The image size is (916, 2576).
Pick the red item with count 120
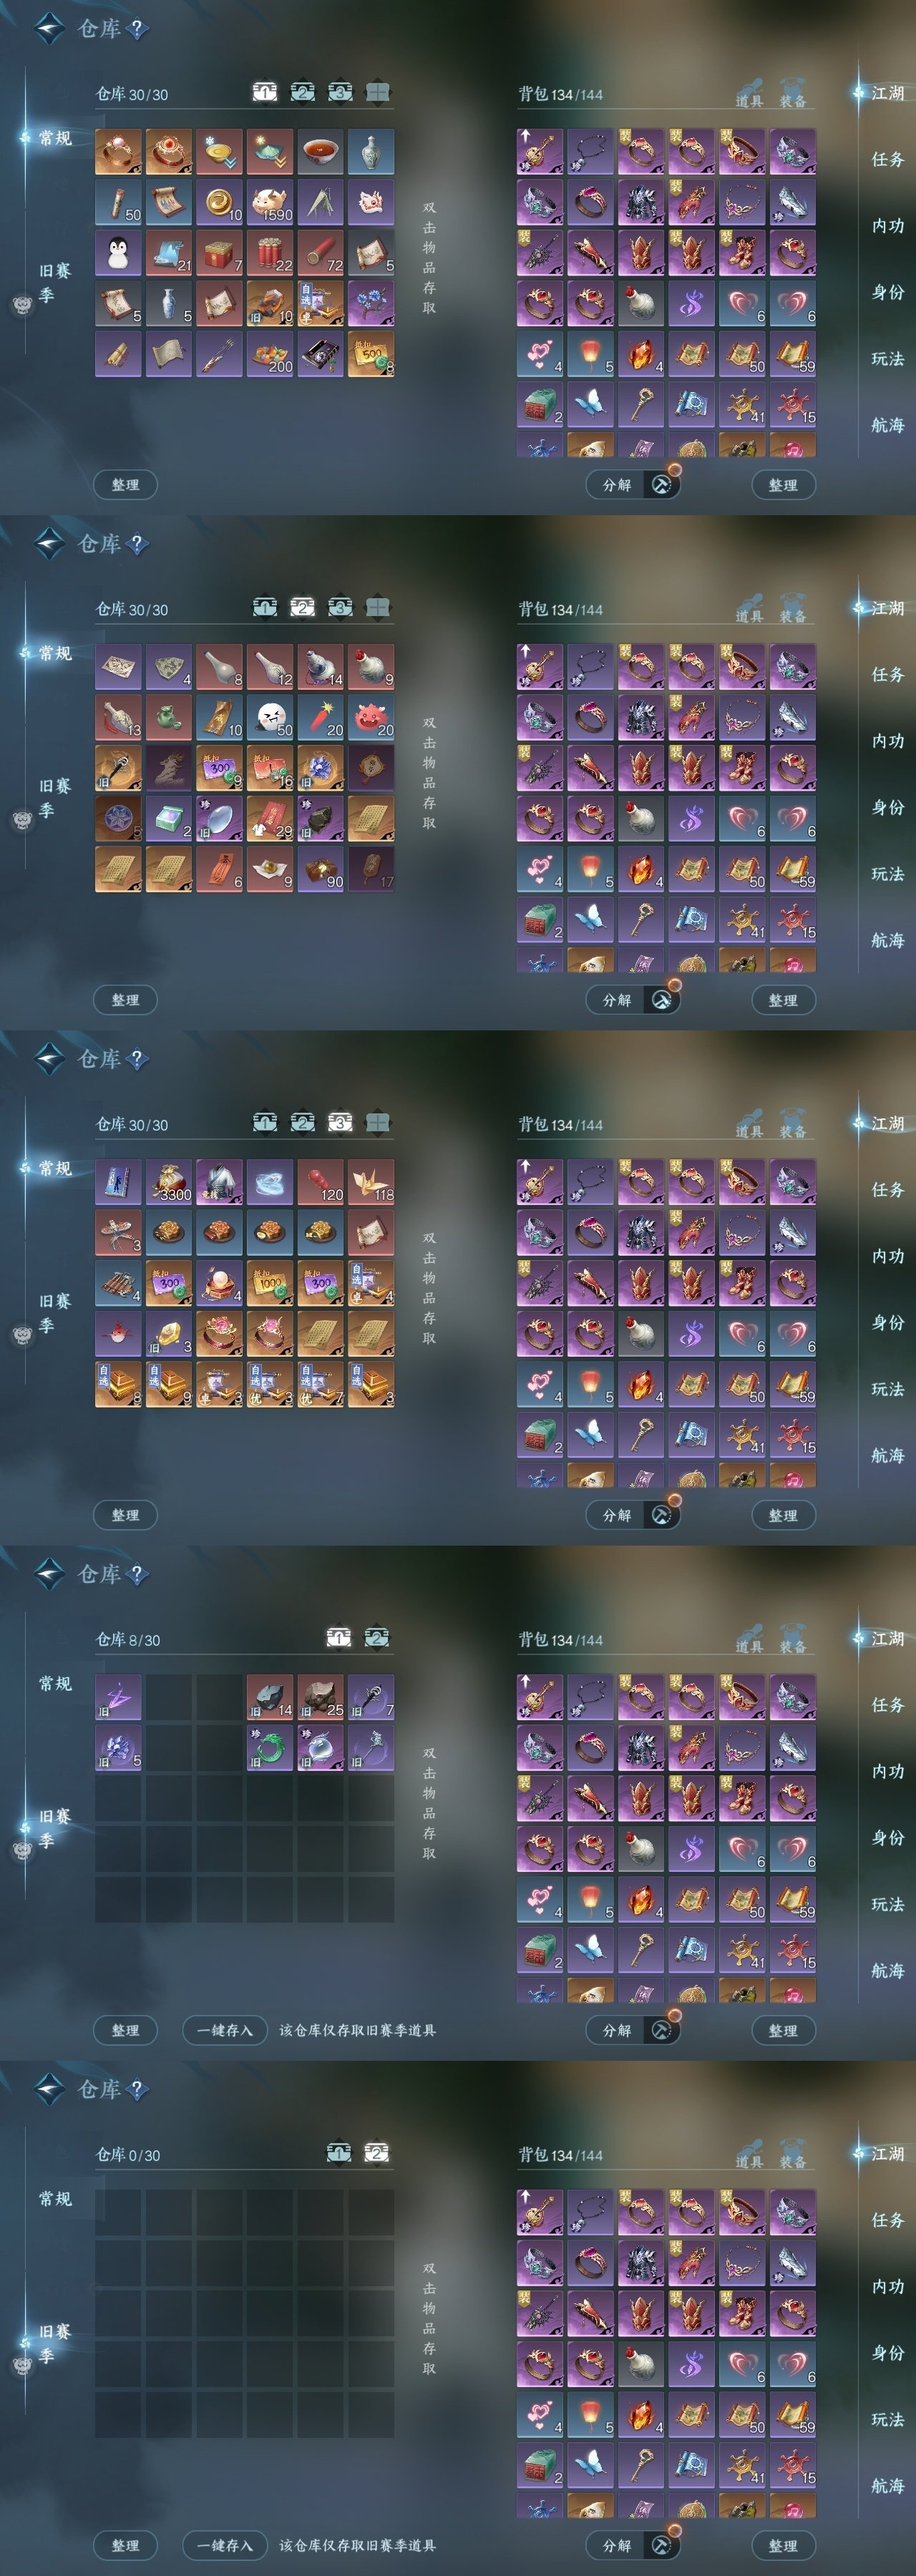tap(320, 1182)
